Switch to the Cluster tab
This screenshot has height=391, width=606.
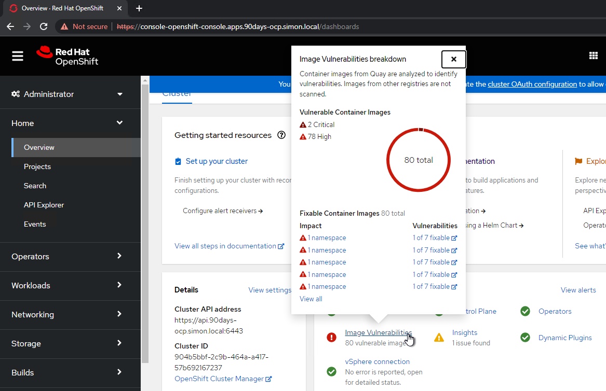177,96
